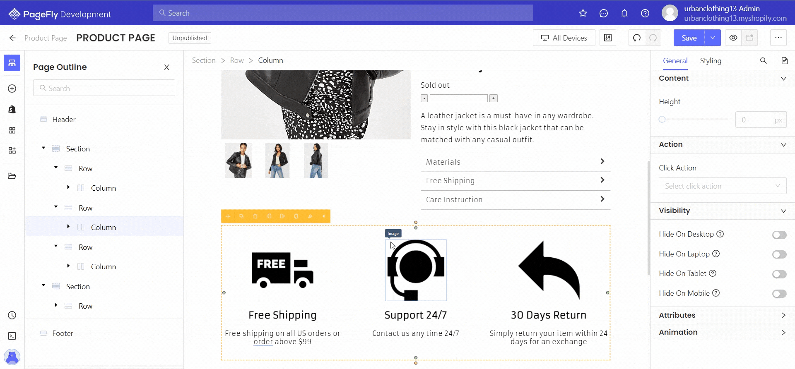The width and height of the screenshot is (795, 369).
Task: Open the Select click action dropdown
Action: [x=723, y=186]
